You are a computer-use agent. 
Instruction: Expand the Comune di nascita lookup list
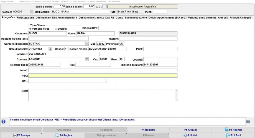coord(86,44)
